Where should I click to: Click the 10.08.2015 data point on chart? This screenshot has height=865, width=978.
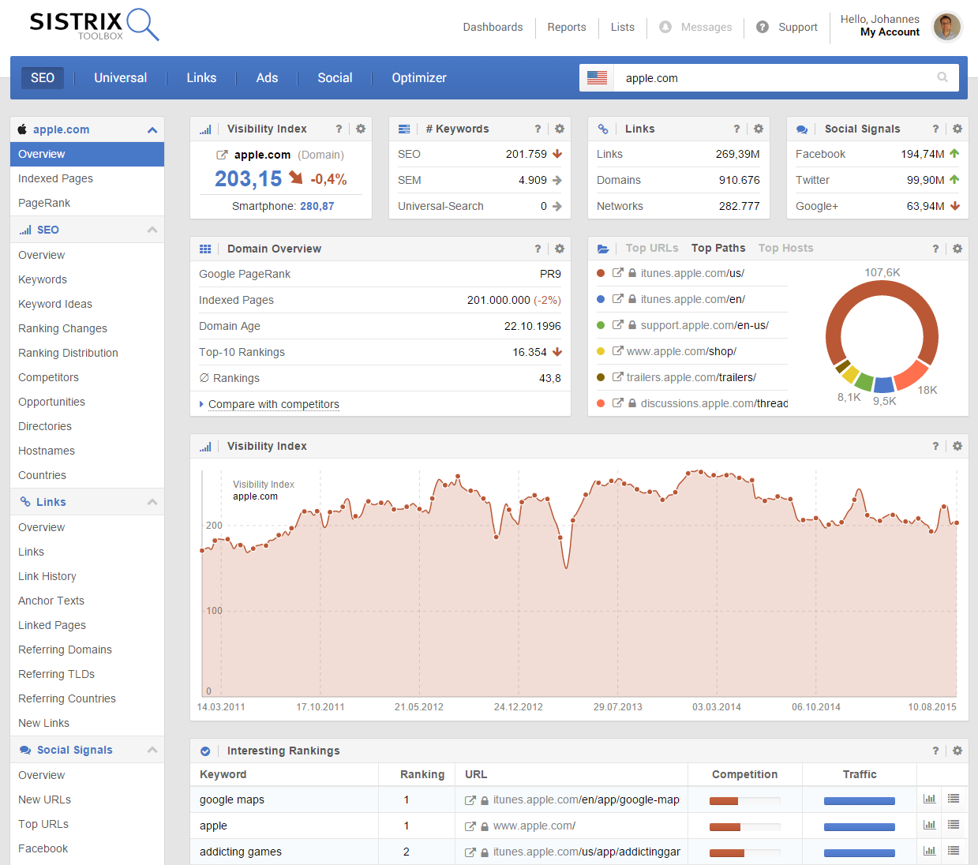[x=957, y=522]
